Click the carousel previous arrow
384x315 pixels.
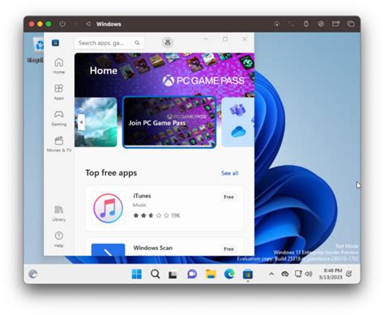[81, 122]
